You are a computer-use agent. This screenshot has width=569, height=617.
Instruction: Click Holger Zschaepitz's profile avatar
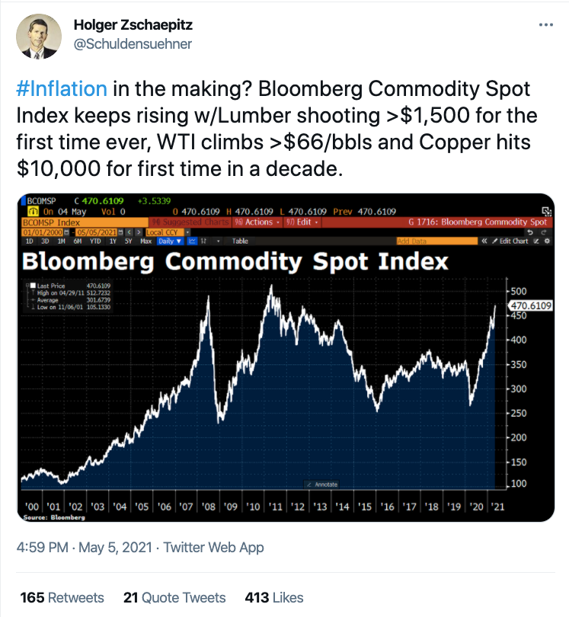[39, 37]
